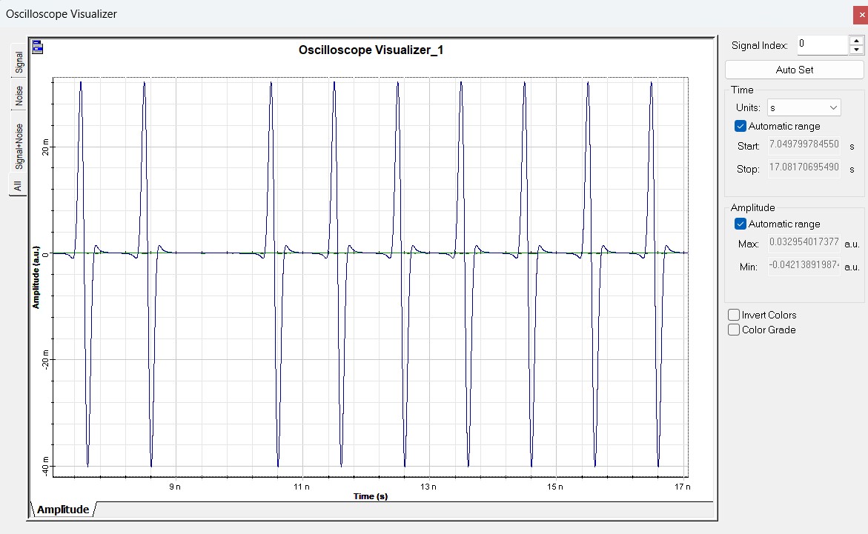This screenshot has height=534, width=868.
Task: Click the Signal Index input field
Action: click(x=821, y=44)
